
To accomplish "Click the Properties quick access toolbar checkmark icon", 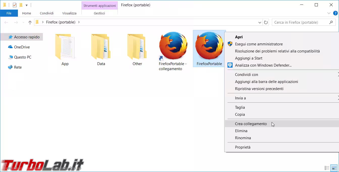I will pos(15,5).
